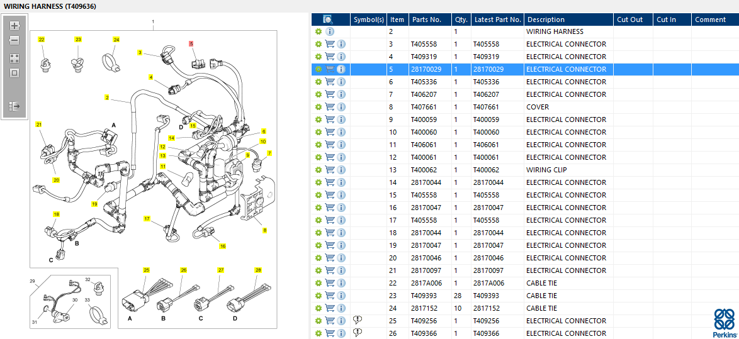
Task: Click the note symbol for item 25
Action: [358, 321]
